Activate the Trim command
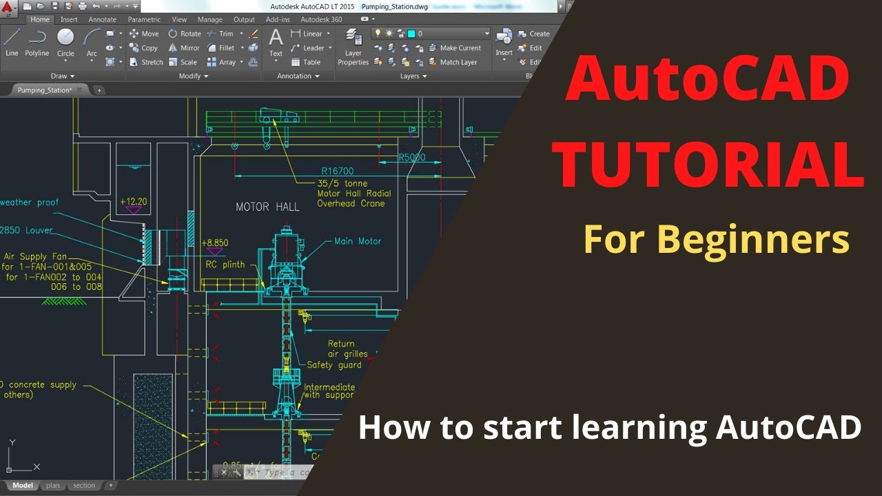Screen dimensions: 882x496 pos(220,34)
